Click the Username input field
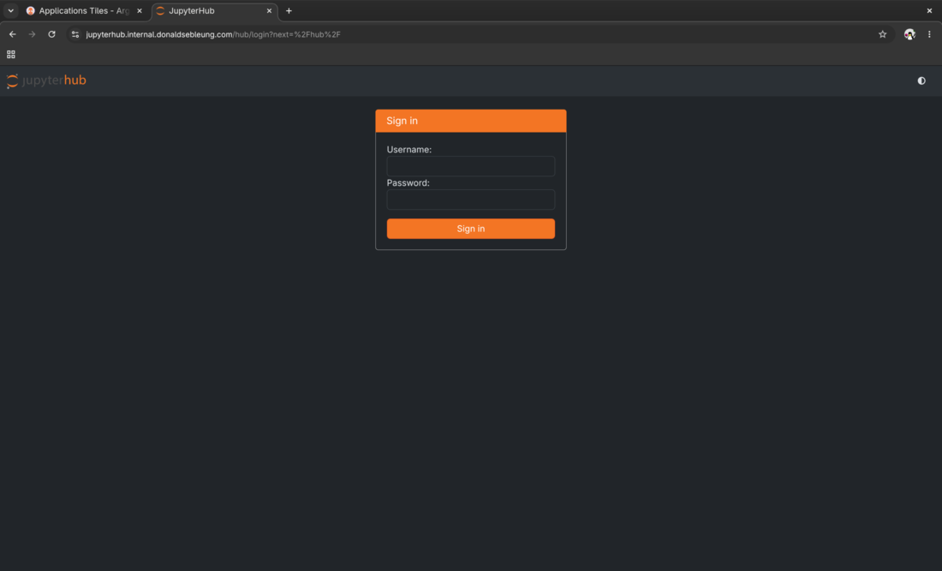 (x=470, y=166)
